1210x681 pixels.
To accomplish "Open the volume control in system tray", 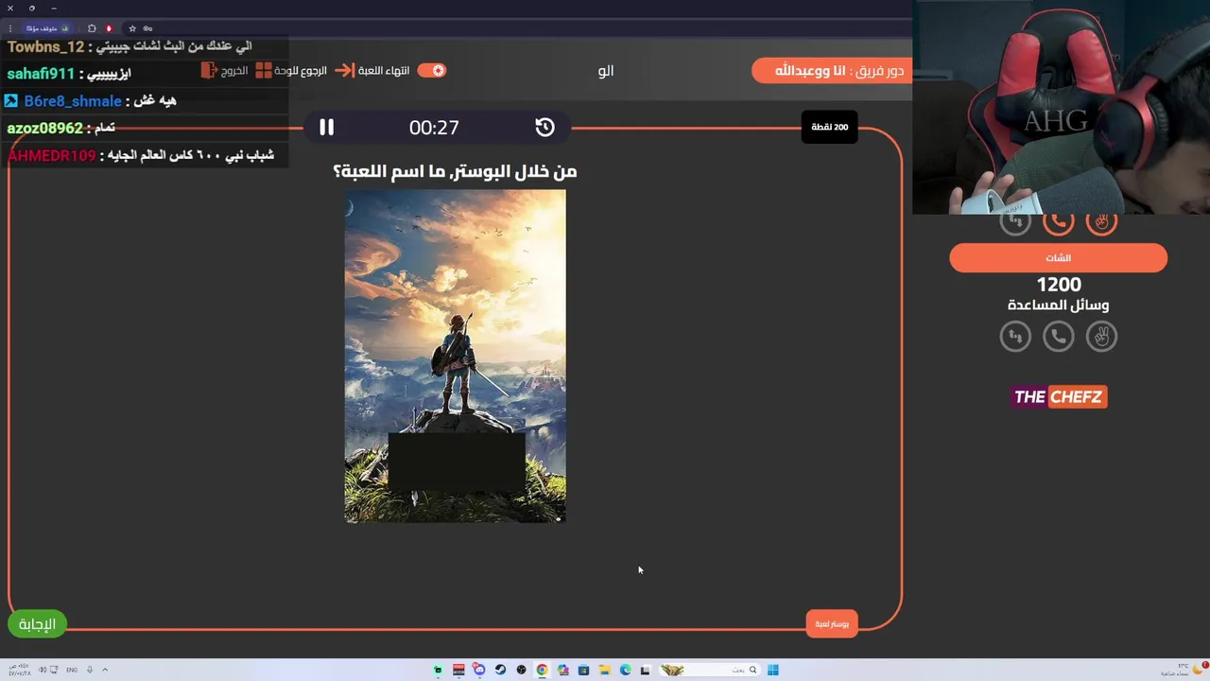I will (41, 670).
